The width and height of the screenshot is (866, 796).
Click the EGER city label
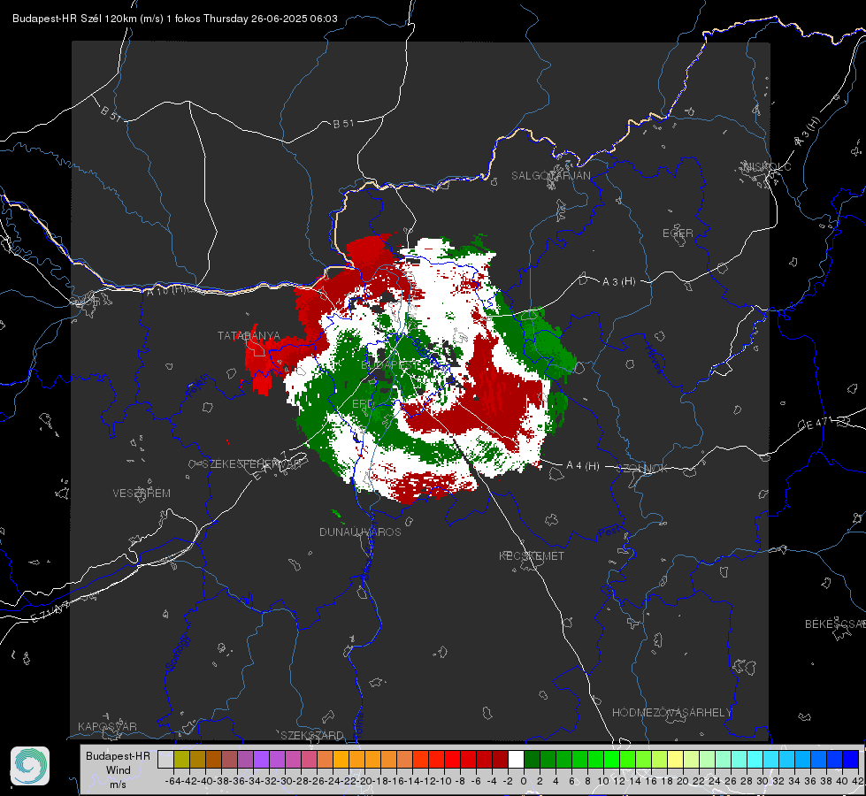678,233
